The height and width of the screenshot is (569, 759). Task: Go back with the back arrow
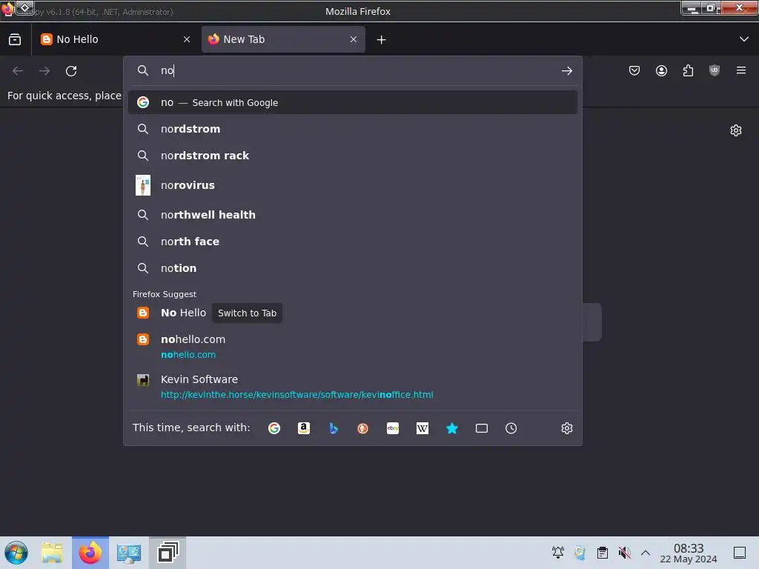[x=18, y=71]
